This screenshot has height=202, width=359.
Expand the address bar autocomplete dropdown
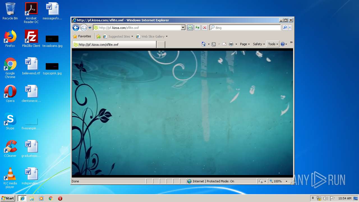click(183, 27)
